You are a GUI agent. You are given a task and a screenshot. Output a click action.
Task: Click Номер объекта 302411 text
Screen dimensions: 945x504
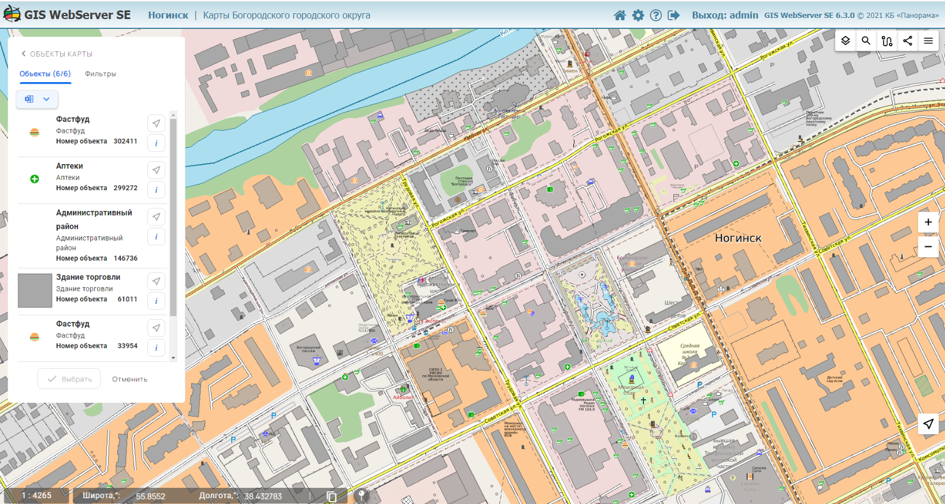[97, 141]
